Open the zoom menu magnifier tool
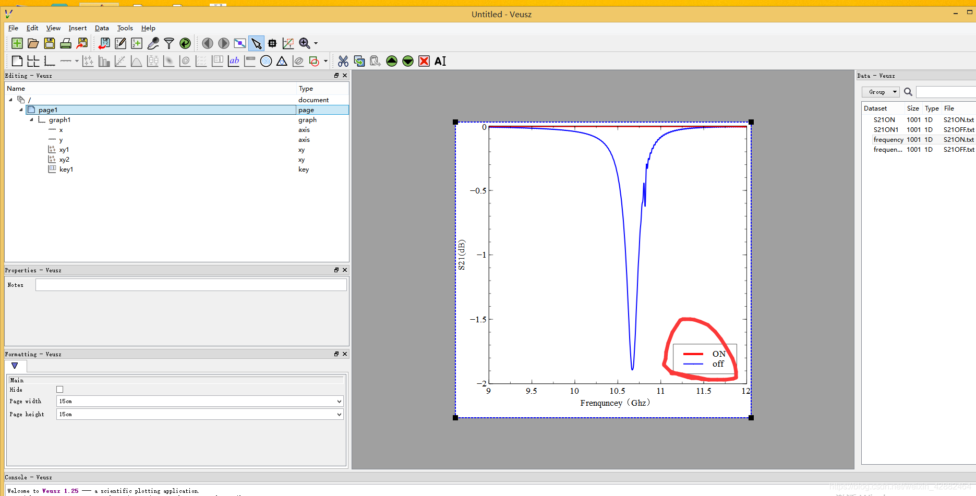Viewport: 976px width, 496px height. (305, 43)
